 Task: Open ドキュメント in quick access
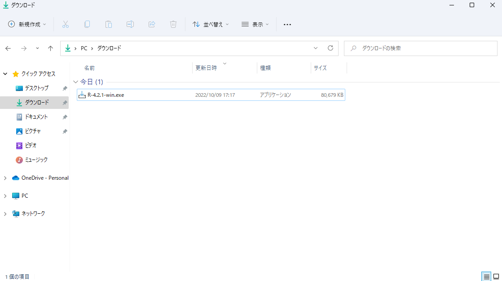click(36, 117)
